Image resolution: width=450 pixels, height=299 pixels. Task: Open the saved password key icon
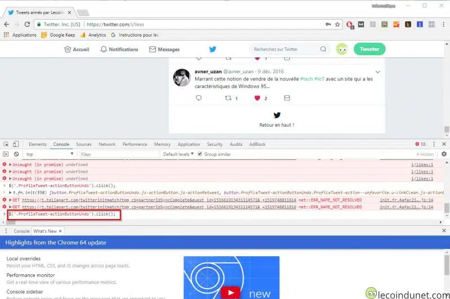328,24
